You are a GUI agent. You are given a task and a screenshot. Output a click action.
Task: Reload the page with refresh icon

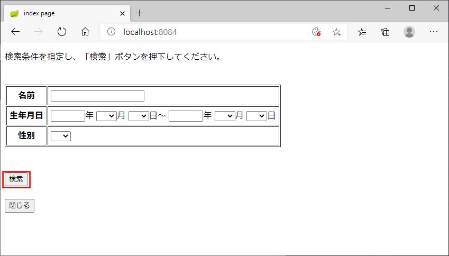[62, 32]
